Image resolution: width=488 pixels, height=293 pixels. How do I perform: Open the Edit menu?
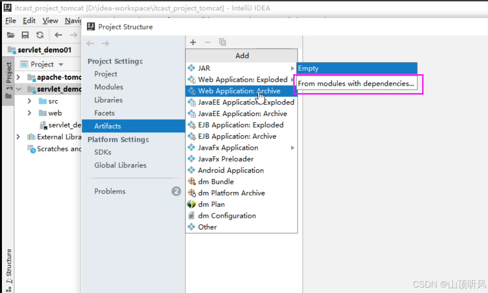(x=29, y=20)
